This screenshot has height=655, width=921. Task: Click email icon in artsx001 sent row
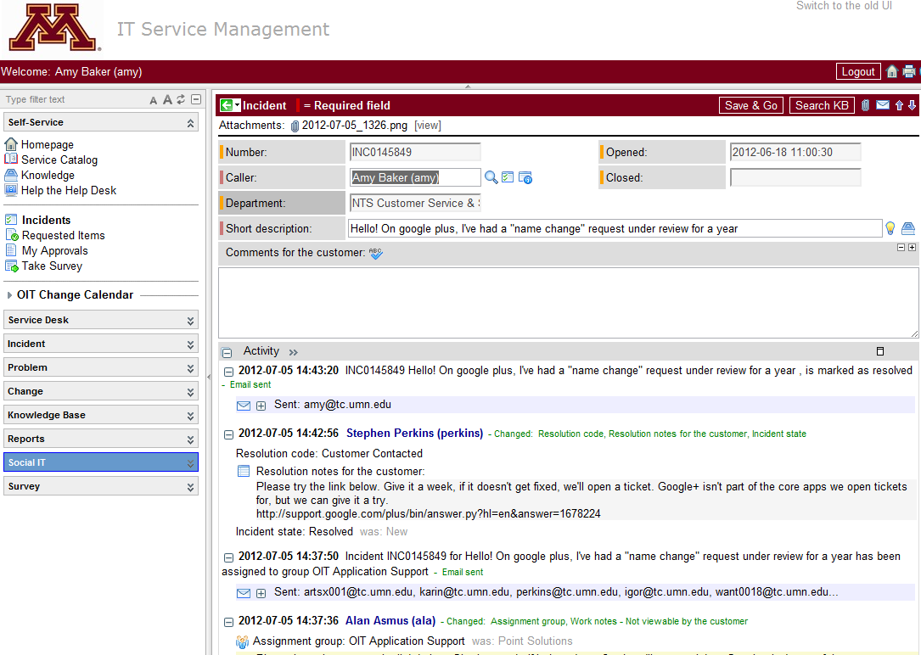pyautogui.click(x=243, y=593)
